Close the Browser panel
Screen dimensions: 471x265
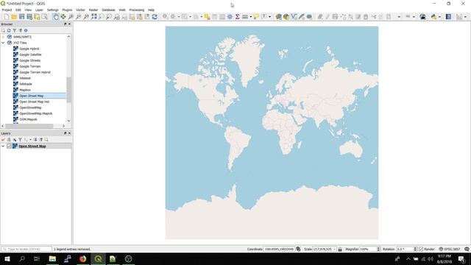(x=70, y=24)
